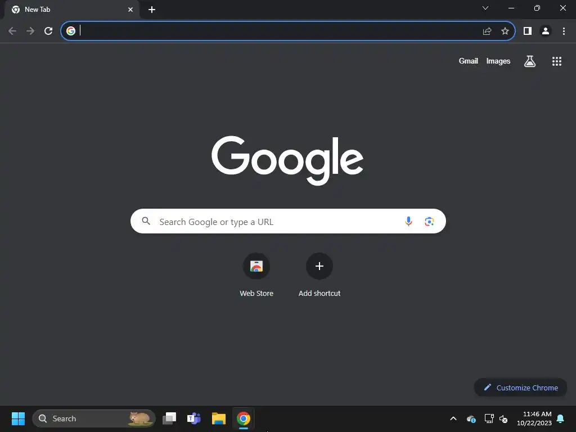Show hidden system tray icons
The image size is (576, 432).
pyautogui.click(x=453, y=418)
